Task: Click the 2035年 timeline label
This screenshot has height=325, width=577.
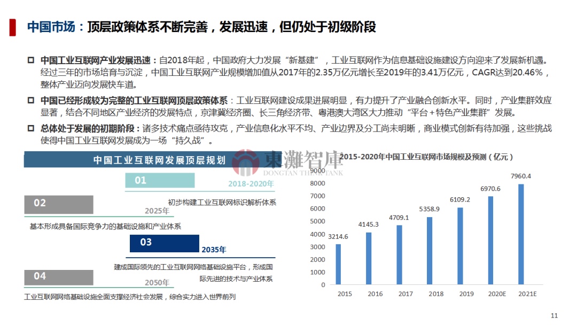Action: [x=214, y=250]
